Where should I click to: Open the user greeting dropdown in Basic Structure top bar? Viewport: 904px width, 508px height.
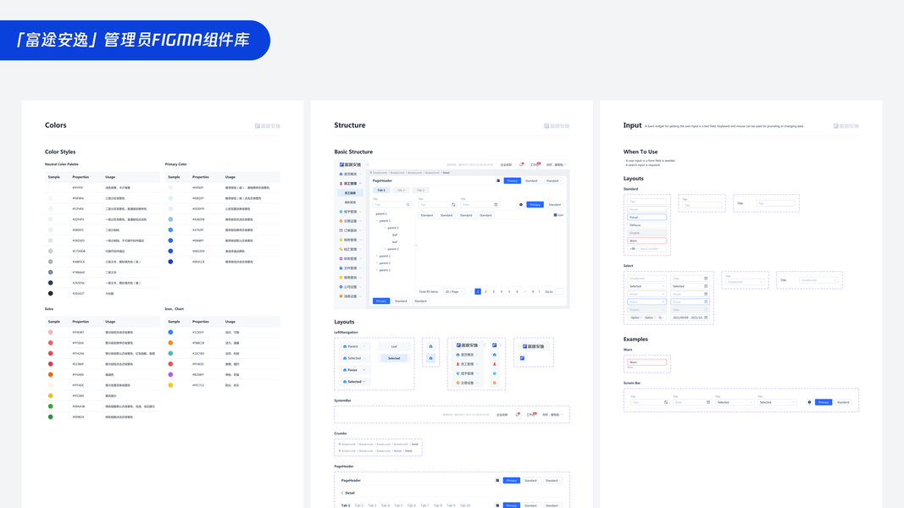pos(557,165)
